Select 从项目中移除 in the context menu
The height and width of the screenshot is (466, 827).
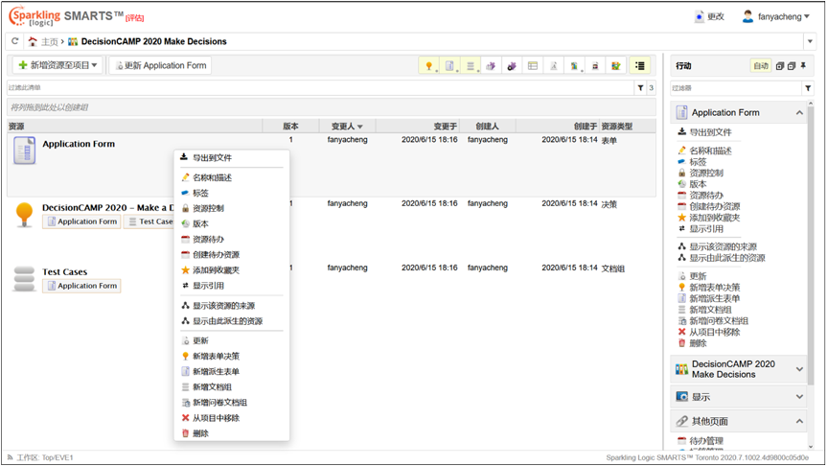[x=216, y=418]
